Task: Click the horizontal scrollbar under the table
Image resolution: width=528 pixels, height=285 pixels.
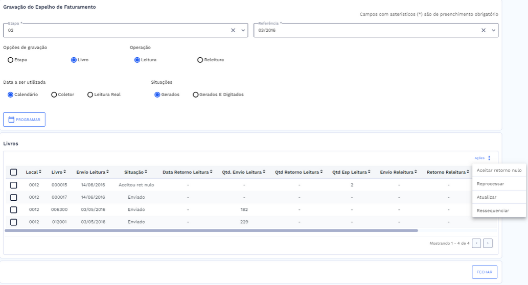Action: click(x=211, y=231)
